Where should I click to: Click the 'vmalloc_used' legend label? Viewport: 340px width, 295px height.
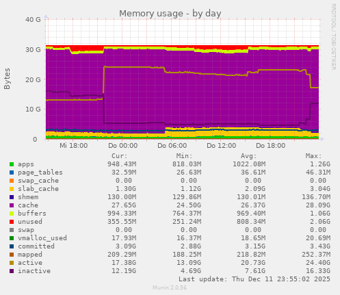[42, 238]
